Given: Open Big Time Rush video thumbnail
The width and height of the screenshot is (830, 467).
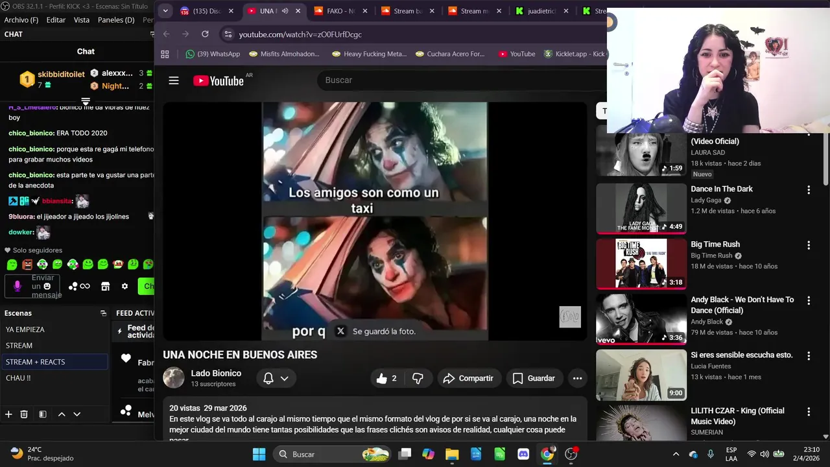Looking at the screenshot, I should coord(641,264).
